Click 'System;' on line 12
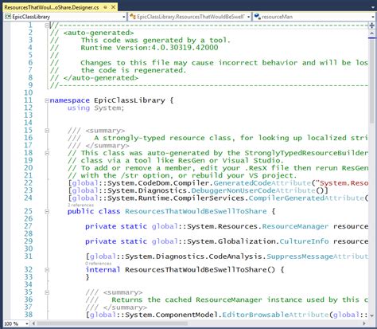Image resolution: width=377 pixels, height=329 pixels. tap(109, 108)
